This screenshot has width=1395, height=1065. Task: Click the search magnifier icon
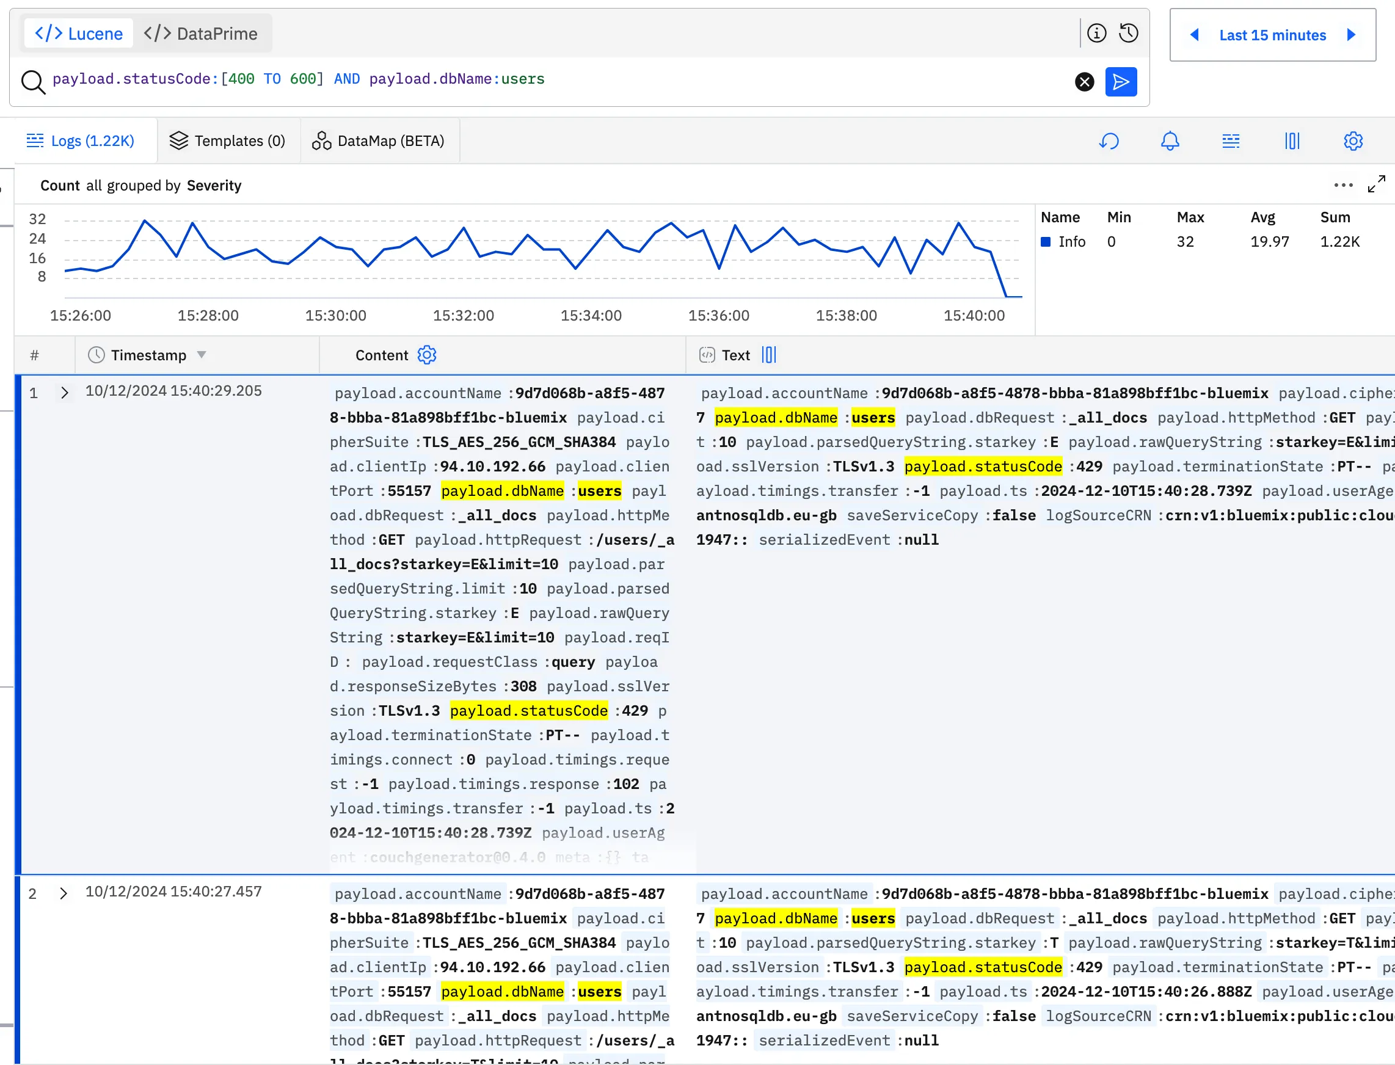click(33, 82)
